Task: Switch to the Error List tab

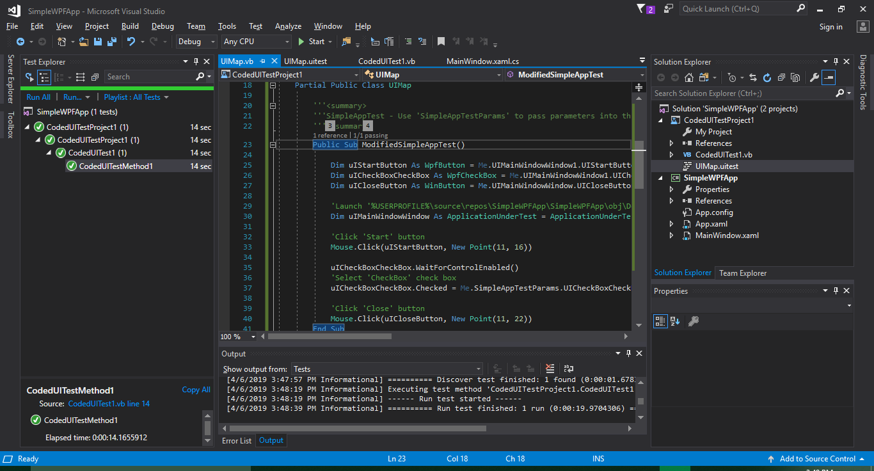Action: [x=237, y=441]
